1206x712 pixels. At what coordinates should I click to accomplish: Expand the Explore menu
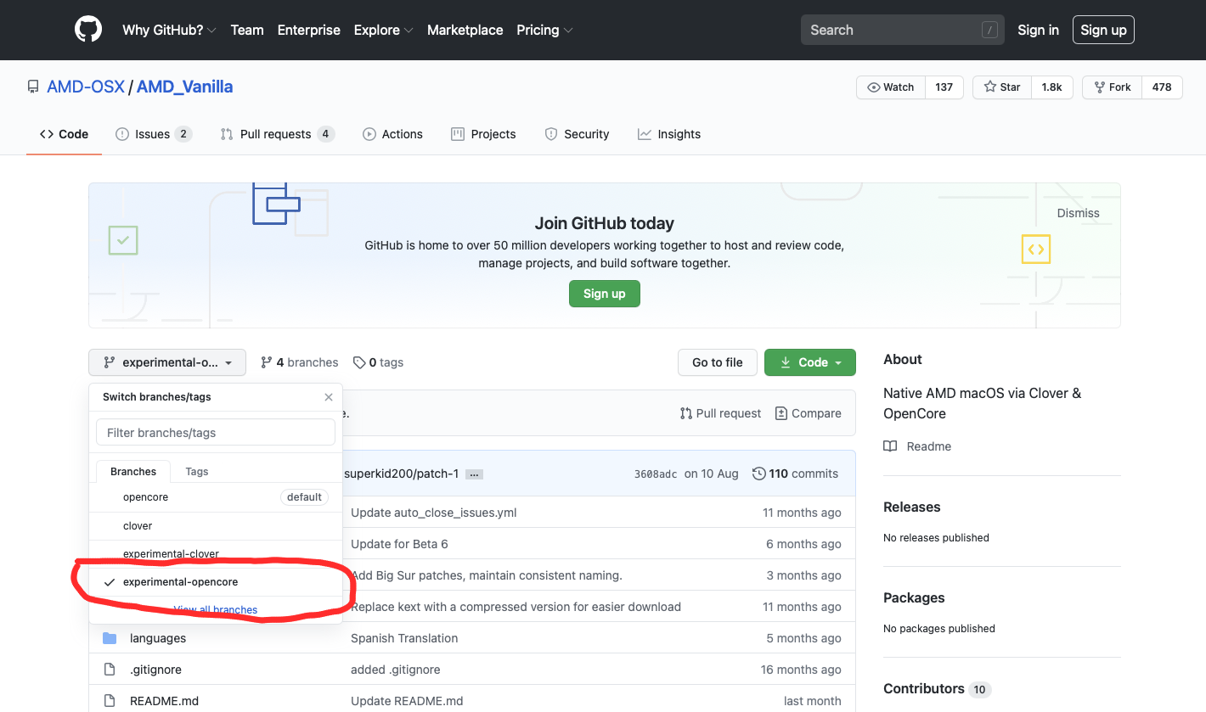click(x=384, y=30)
